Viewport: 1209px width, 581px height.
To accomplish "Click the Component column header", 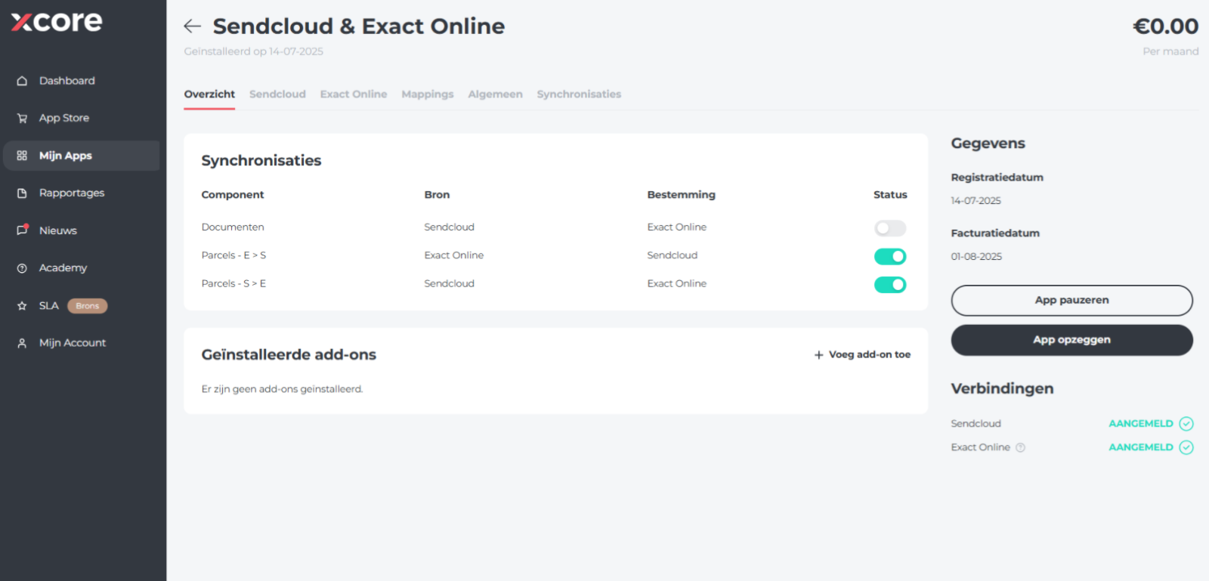I will click(233, 195).
